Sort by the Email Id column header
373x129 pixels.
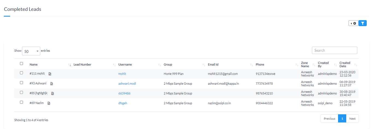213,65
